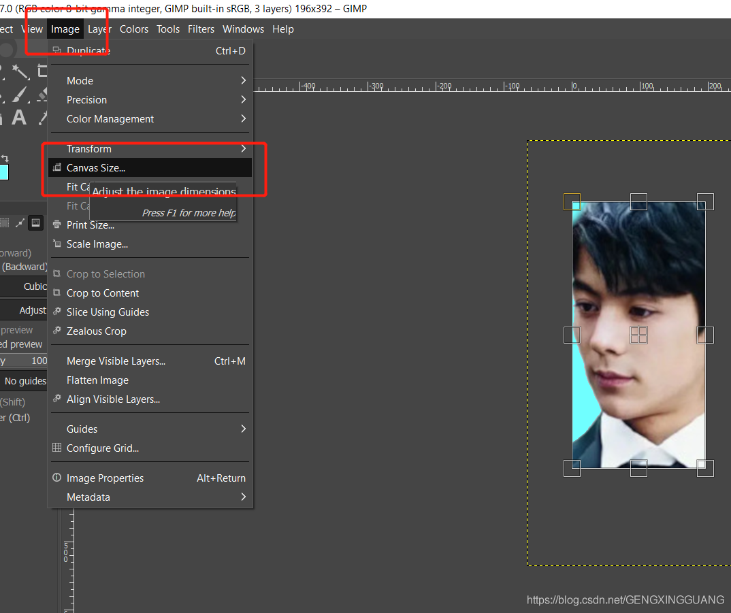Run Zealous Crop from the Image menu
731x613 pixels.
click(150, 331)
